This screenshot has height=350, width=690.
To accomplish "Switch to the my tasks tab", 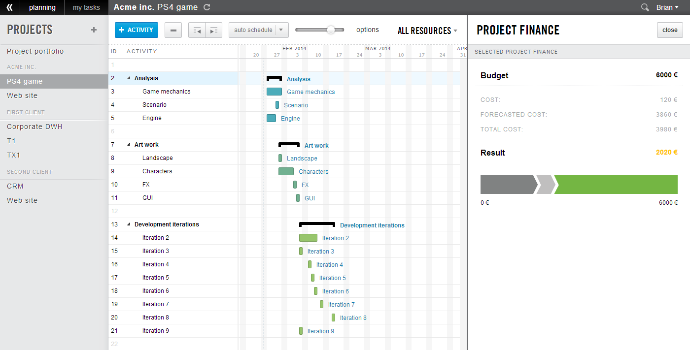I will click(x=86, y=7).
